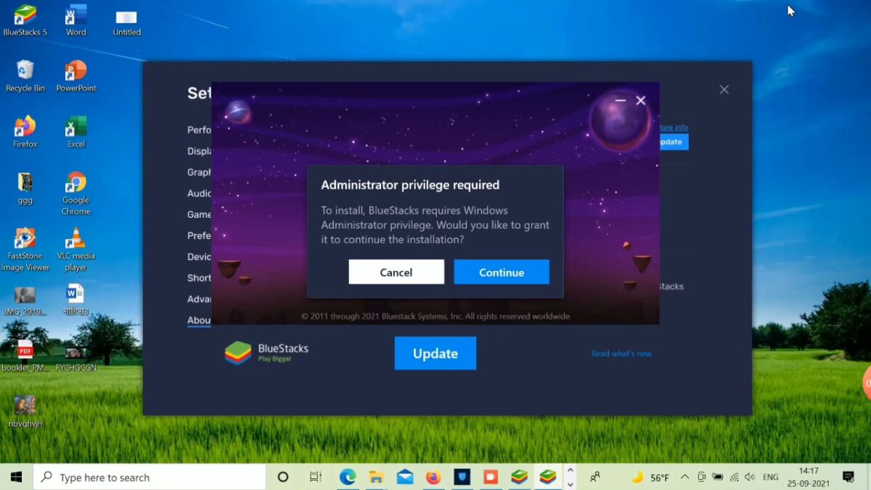Open Microsoft Edge from the taskbar
The height and width of the screenshot is (490, 871).
pyautogui.click(x=348, y=477)
